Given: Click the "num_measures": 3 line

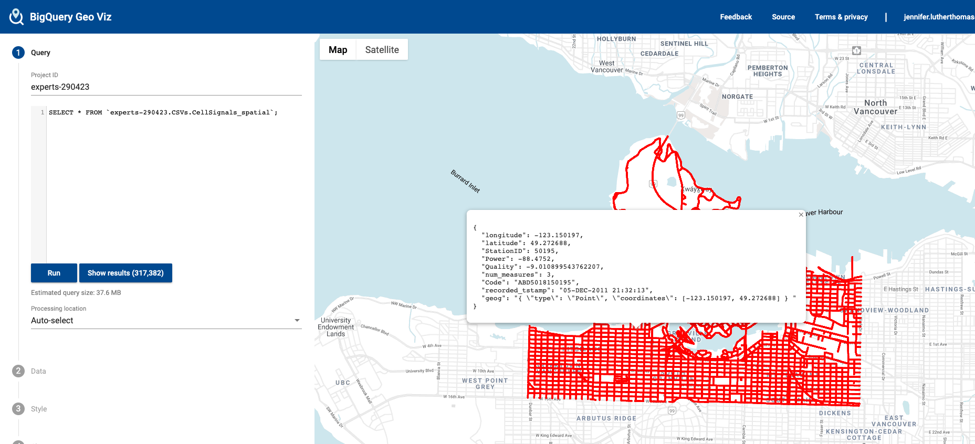Looking at the screenshot, I should 518,274.
